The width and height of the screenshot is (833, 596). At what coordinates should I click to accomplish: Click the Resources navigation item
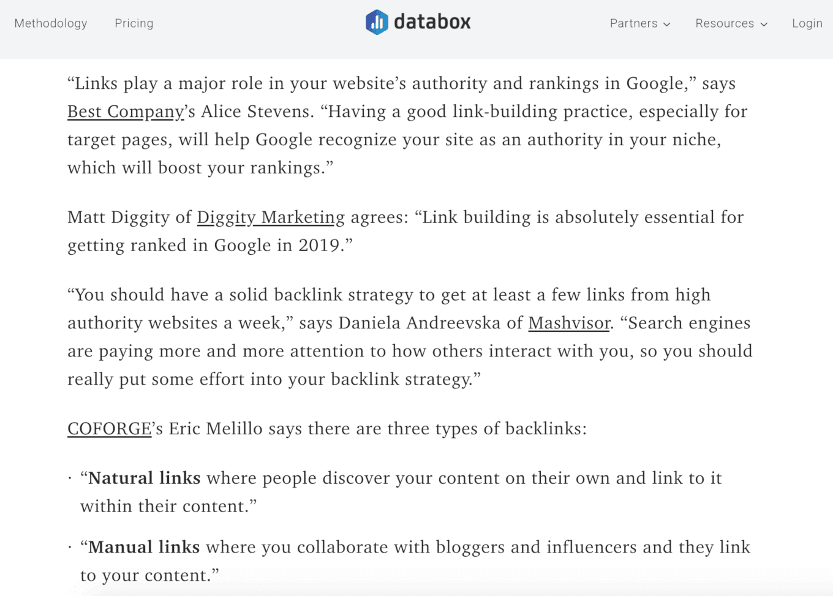click(x=725, y=23)
